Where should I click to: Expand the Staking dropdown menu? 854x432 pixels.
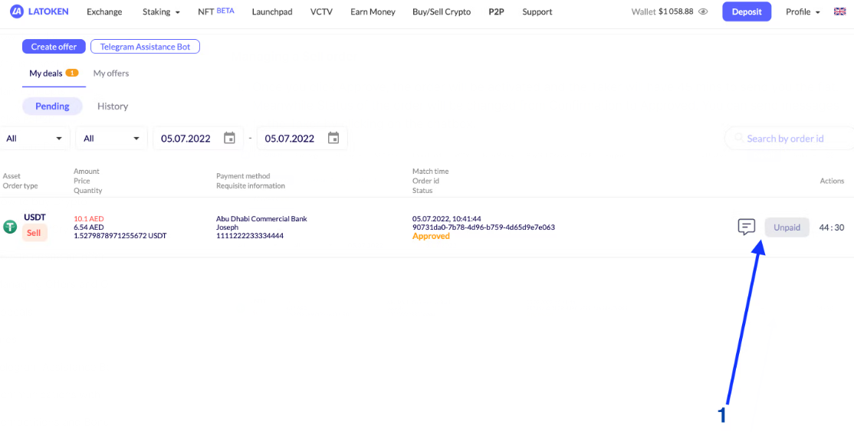(161, 12)
